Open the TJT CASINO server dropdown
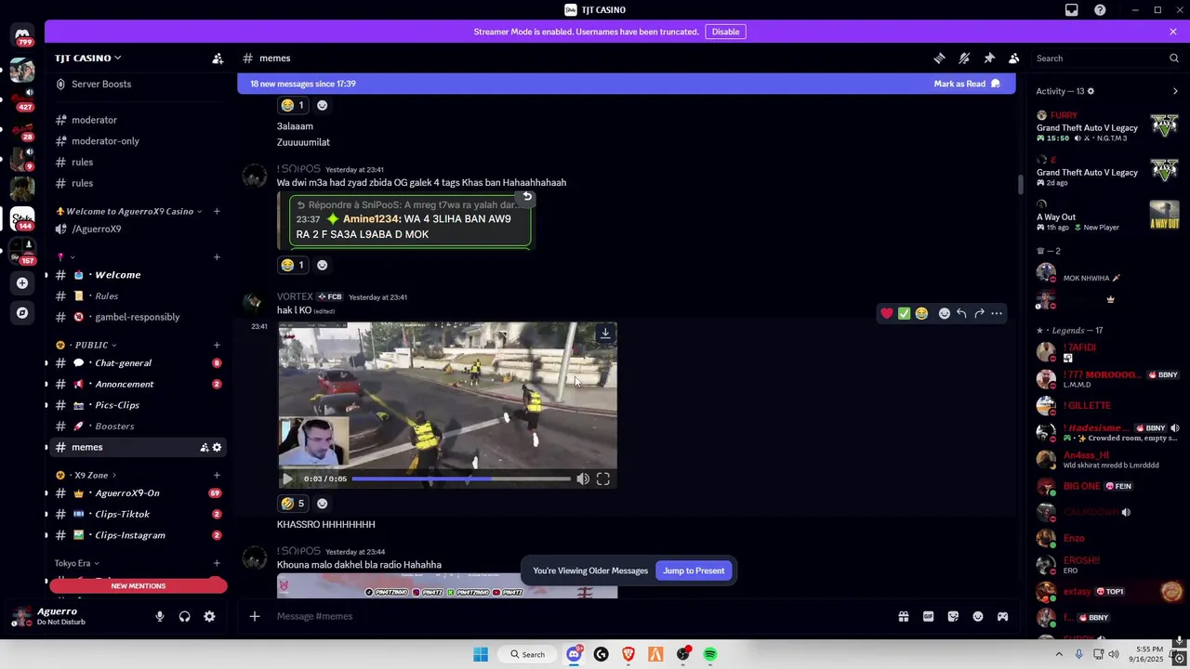The image size is (1190, 669). click(x=87, y=58)
